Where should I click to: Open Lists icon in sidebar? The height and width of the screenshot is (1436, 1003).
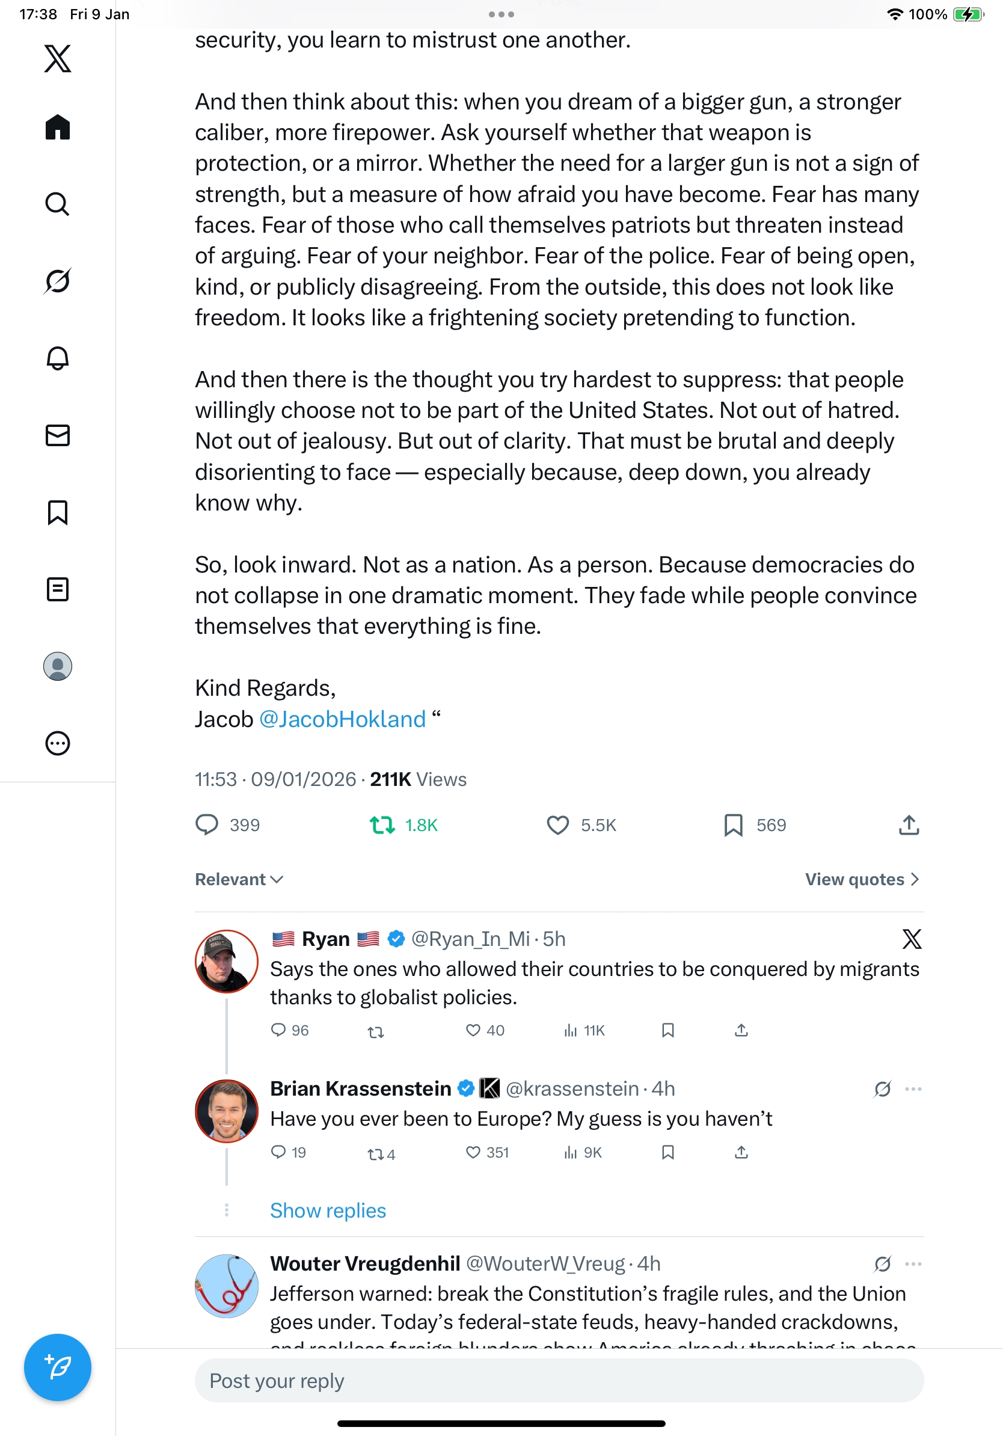point(58,589)
